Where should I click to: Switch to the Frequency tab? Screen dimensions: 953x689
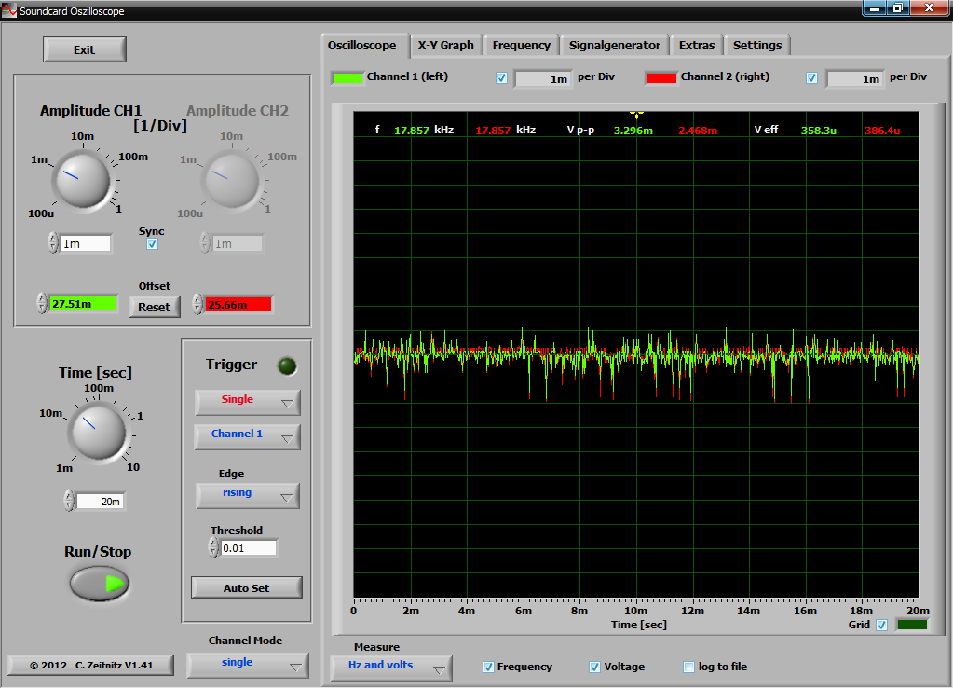pyautogui.click(x=521, y=46)
